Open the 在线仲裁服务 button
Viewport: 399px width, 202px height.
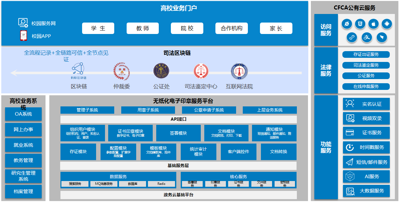pyautogui.click(x=366, y=86)
